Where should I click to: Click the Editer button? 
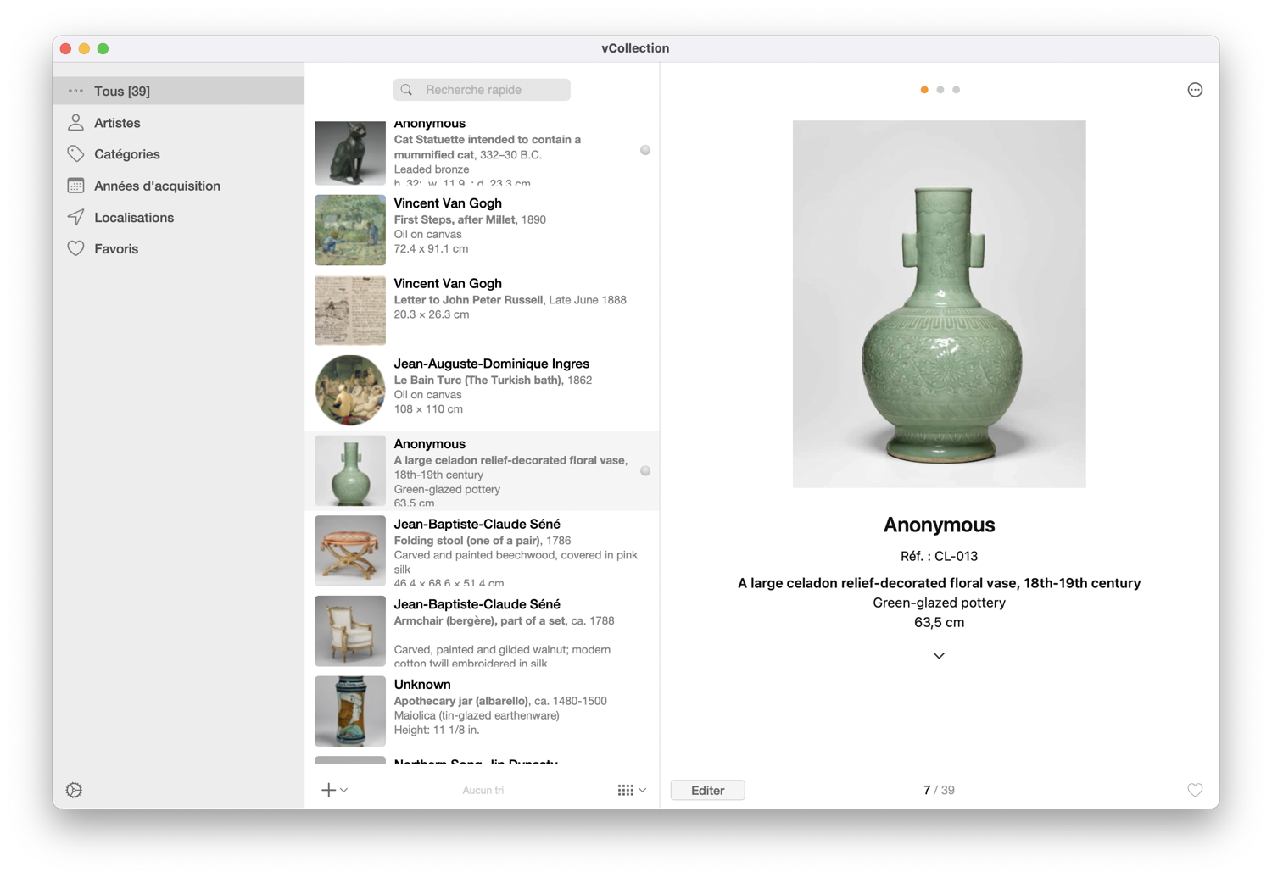707,790
